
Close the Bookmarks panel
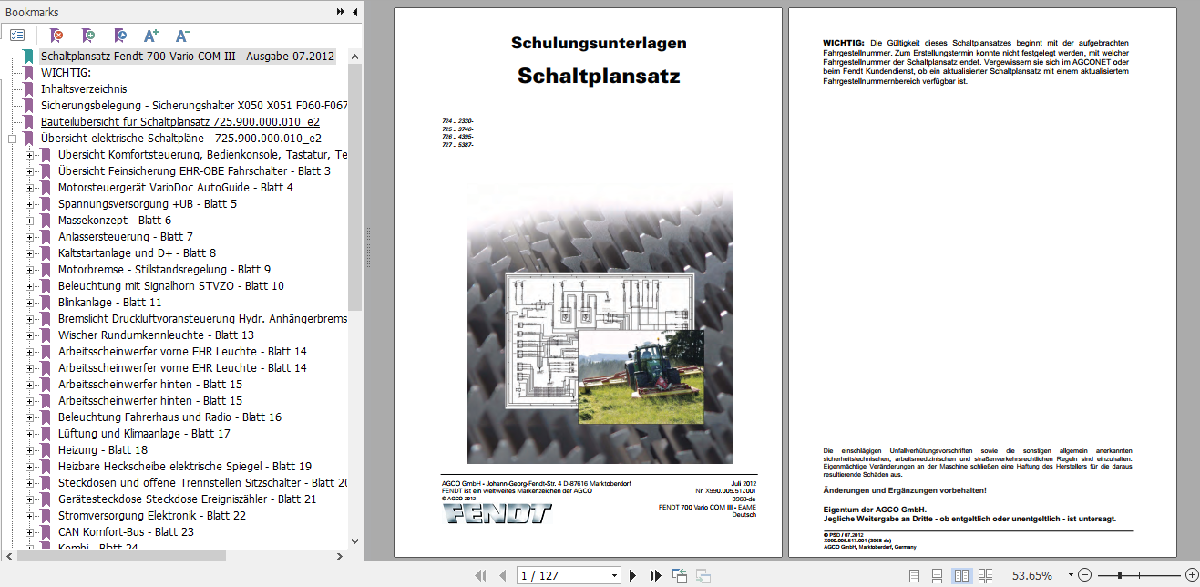[x=354, y=12]
